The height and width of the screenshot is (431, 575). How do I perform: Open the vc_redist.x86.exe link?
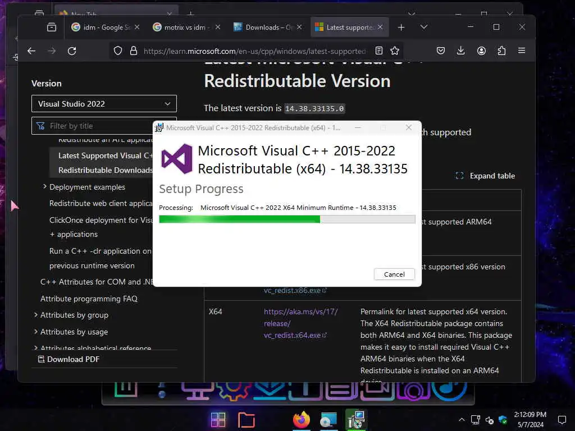[x=295, y=290]
